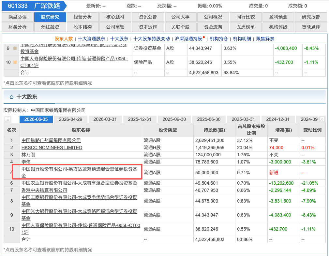
Task: Click the list icon left of date tabs
Action: point(7,119)
